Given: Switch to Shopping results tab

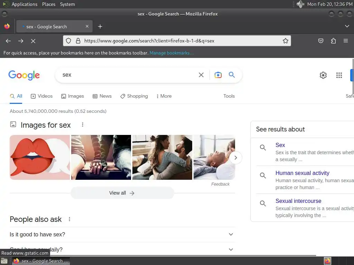Looking at the screenshot, I should click(134, 96).
